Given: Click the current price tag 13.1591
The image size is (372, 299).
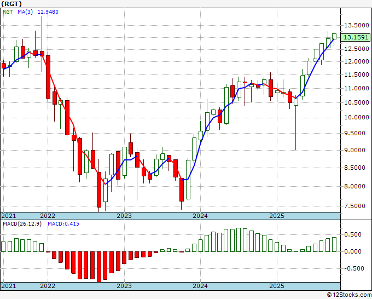Looking at the screenshot, I should point(356,37).
